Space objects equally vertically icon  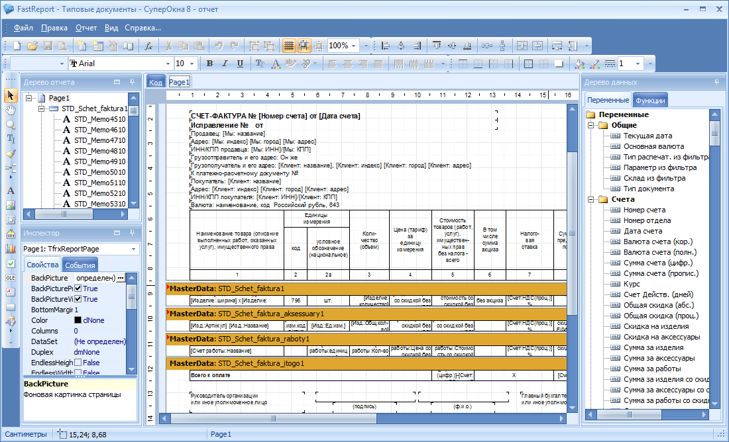tap(502, 46)
